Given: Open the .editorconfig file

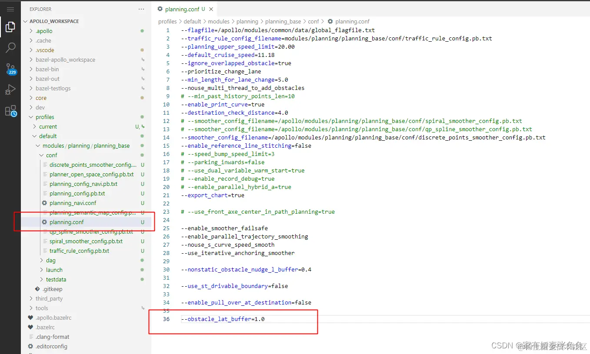Looking at the screenshot, I should 51,346.
